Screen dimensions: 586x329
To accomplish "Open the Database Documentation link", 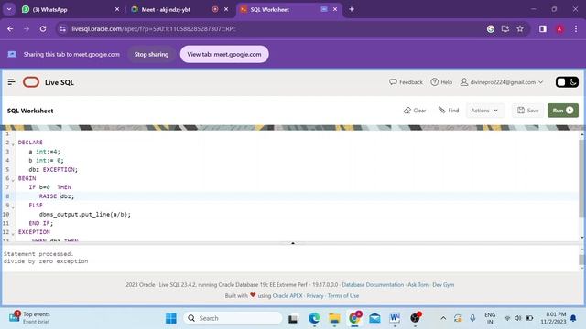I will tap(373, 284).
